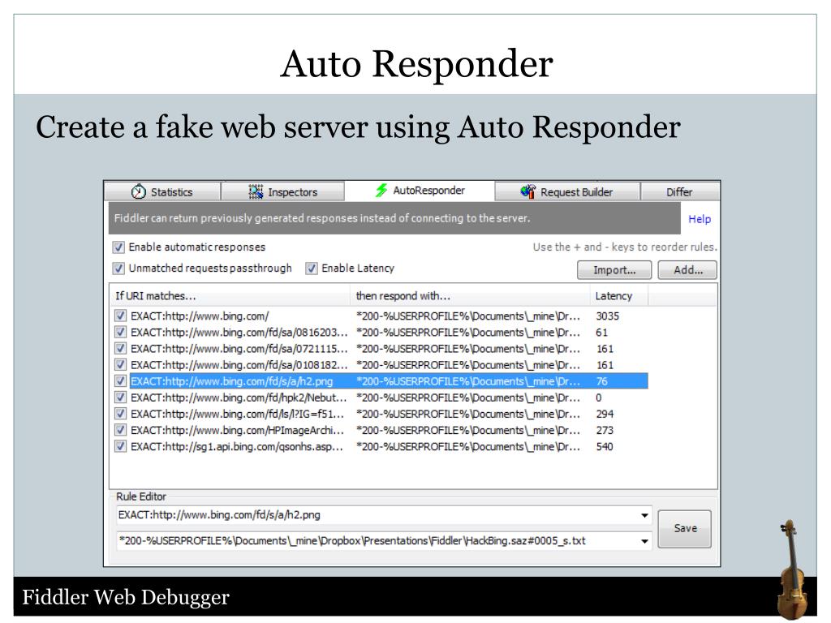Click latency value 76 in highlighted row

click(601, 381)
